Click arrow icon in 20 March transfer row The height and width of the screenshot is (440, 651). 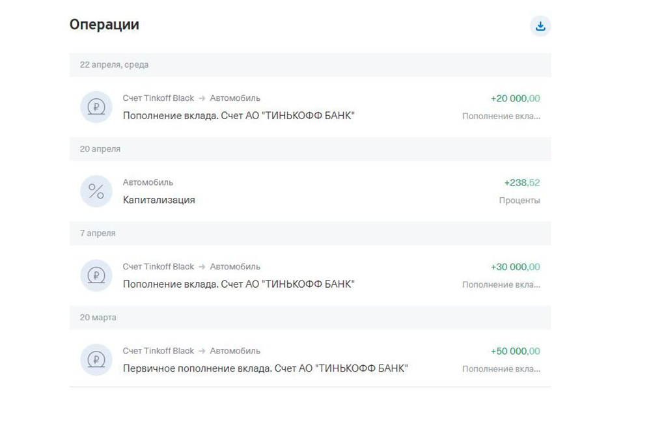(202, 351)
